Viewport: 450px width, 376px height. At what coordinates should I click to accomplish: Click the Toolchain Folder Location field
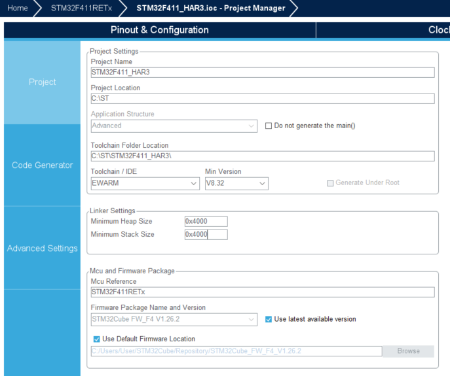point(263,156)
